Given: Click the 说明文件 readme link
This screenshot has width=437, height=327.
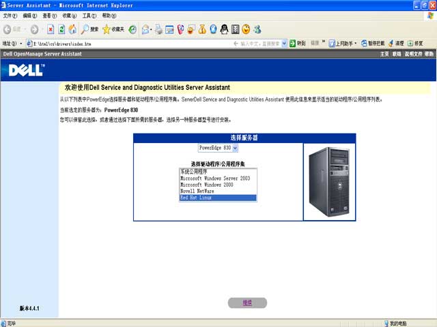Looking at the screenshot, I should click(x=413, y=54).
